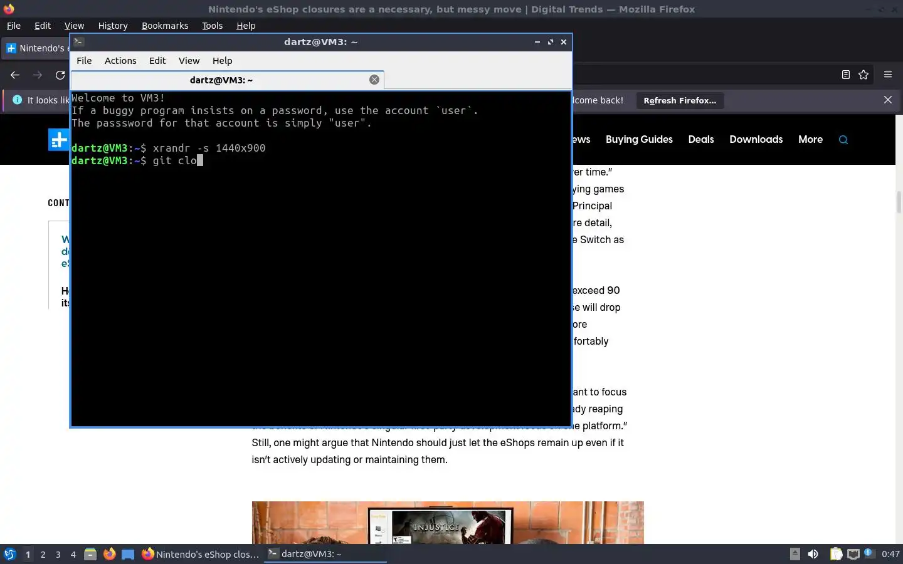This screenshot has height=564, width=903.
Task: Click the blue show desktop panel icon
Action: (x=128, y=554)
